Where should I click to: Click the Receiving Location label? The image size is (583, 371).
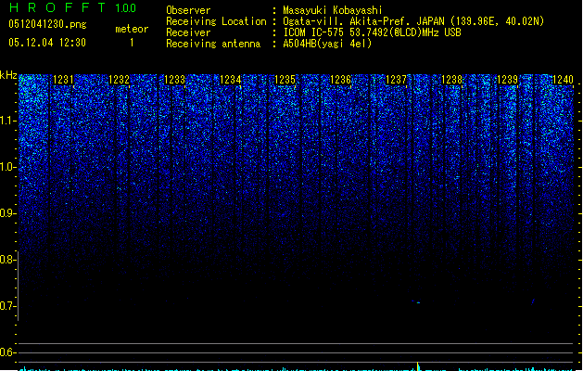click(216, 21)
